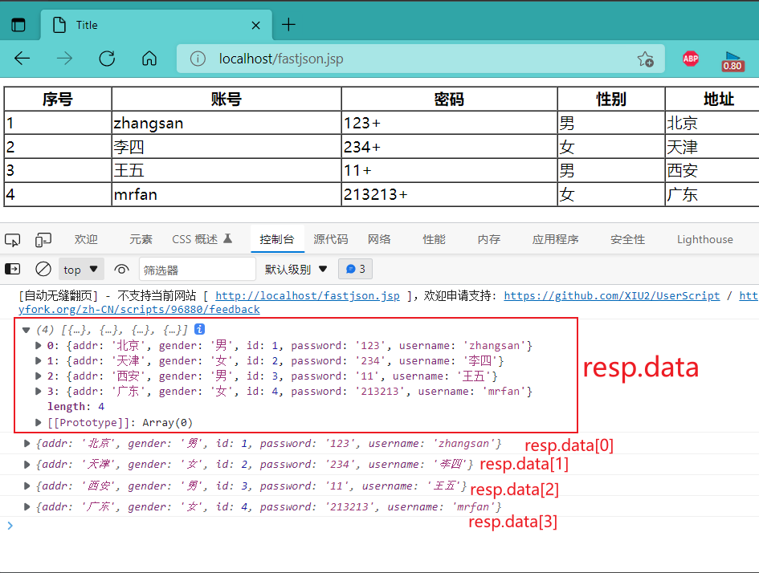Expand array item 2 with 王五
Viewport: 759px width, 573px height.
pos(38,376)
